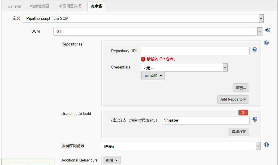
Task: Expand the 新增 Additional Behaviours menu
Action: pyautogui.click(x=111, y=160)
